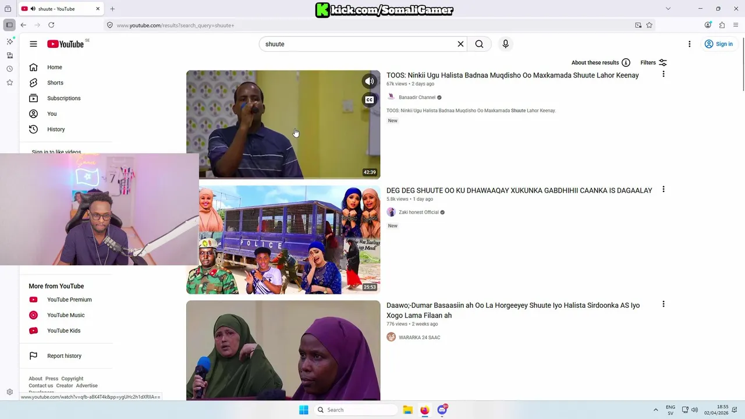Open options for Daawo Dumar Basaasiin video
This screenshot has width=745, height=419.
click(663, 304)
